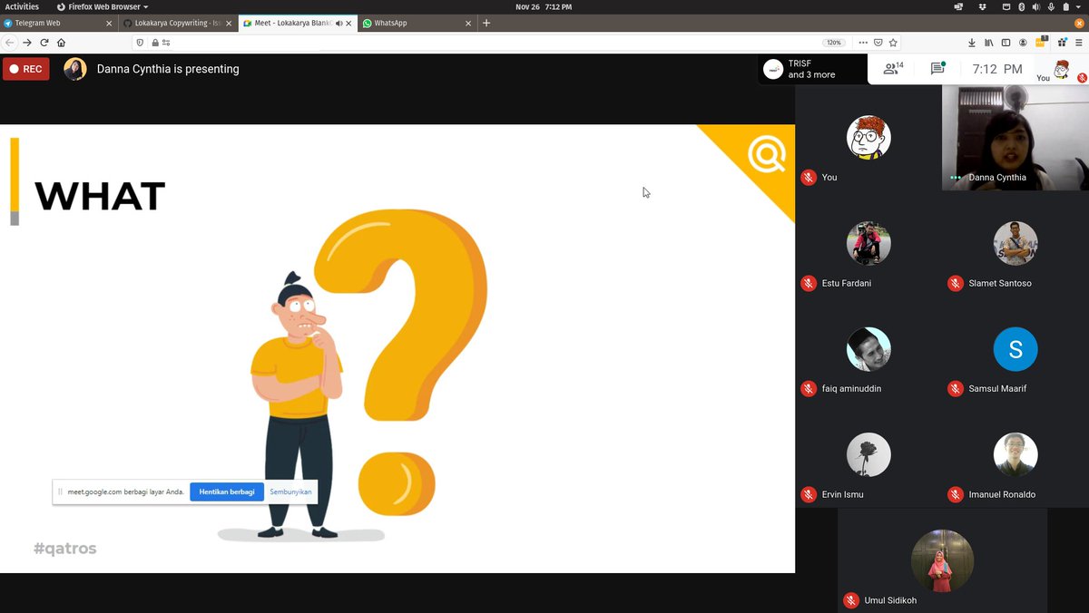Viewport: 1089px width, 613px height.
Task: Expand the system menu arrow
Action: (x=1077, y=6)
